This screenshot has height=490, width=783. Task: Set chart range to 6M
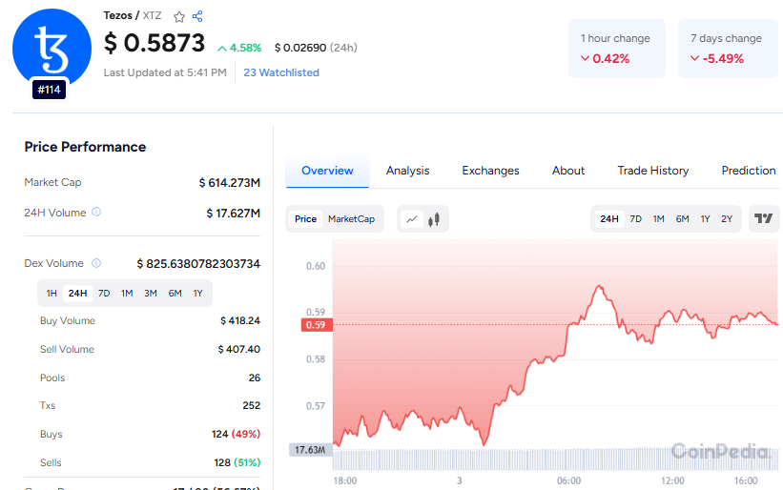[682, 219]
